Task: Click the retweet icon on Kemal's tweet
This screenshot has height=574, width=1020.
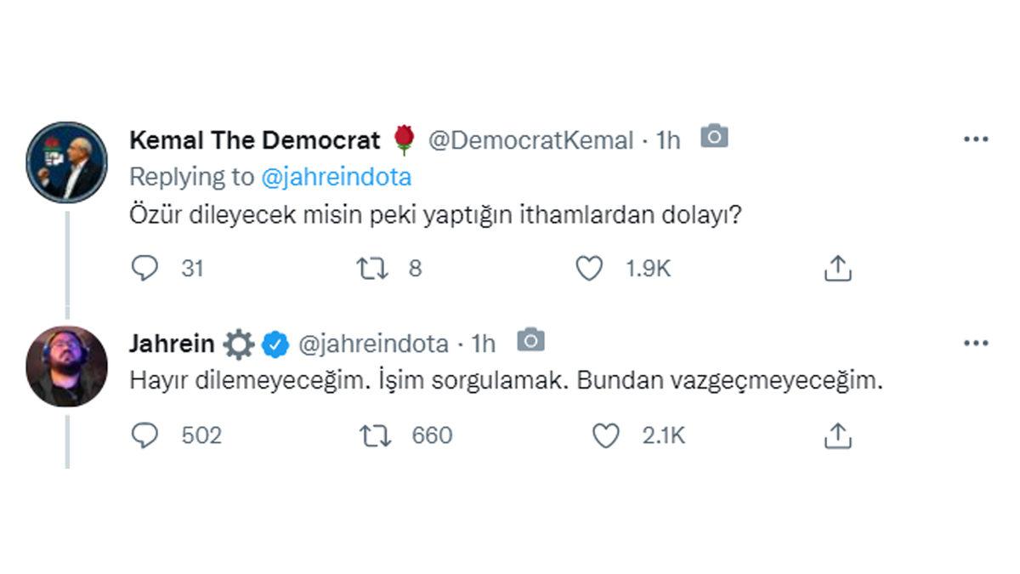Action: pos(373,269)
